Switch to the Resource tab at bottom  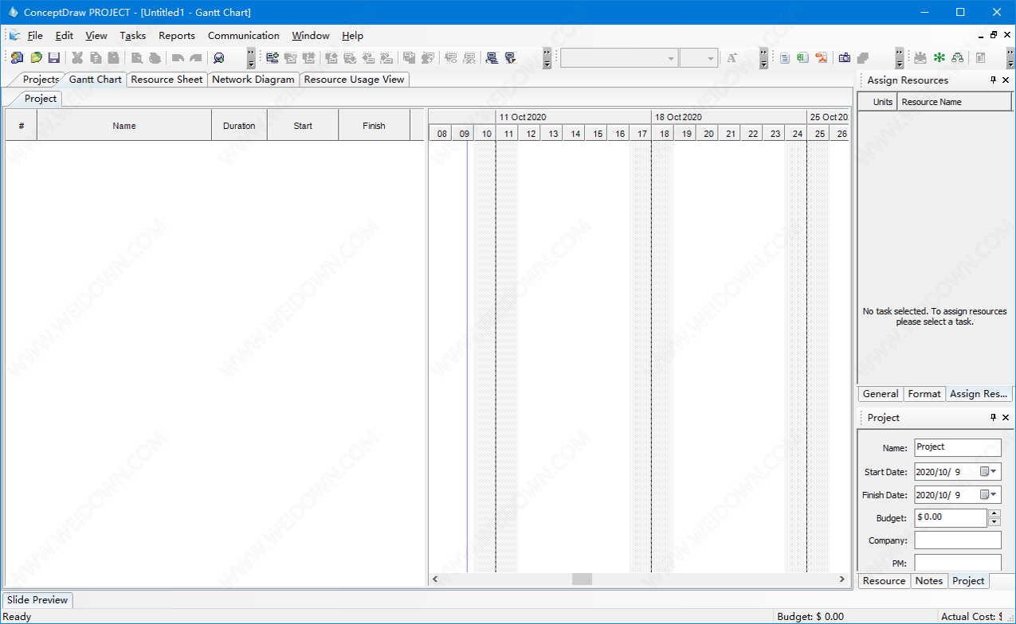[x=885, y=581]
